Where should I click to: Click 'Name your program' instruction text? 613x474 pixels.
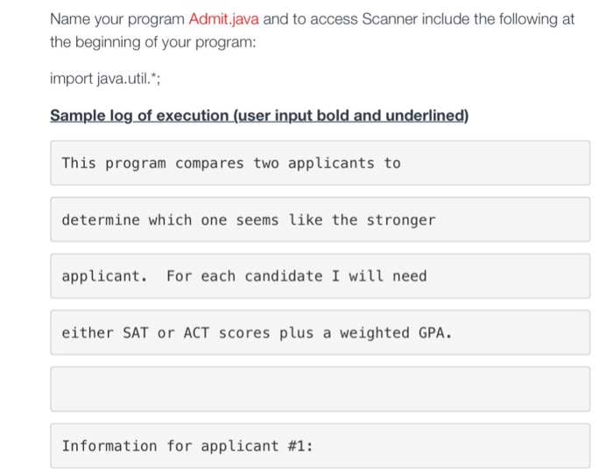[x=117, y=19]
